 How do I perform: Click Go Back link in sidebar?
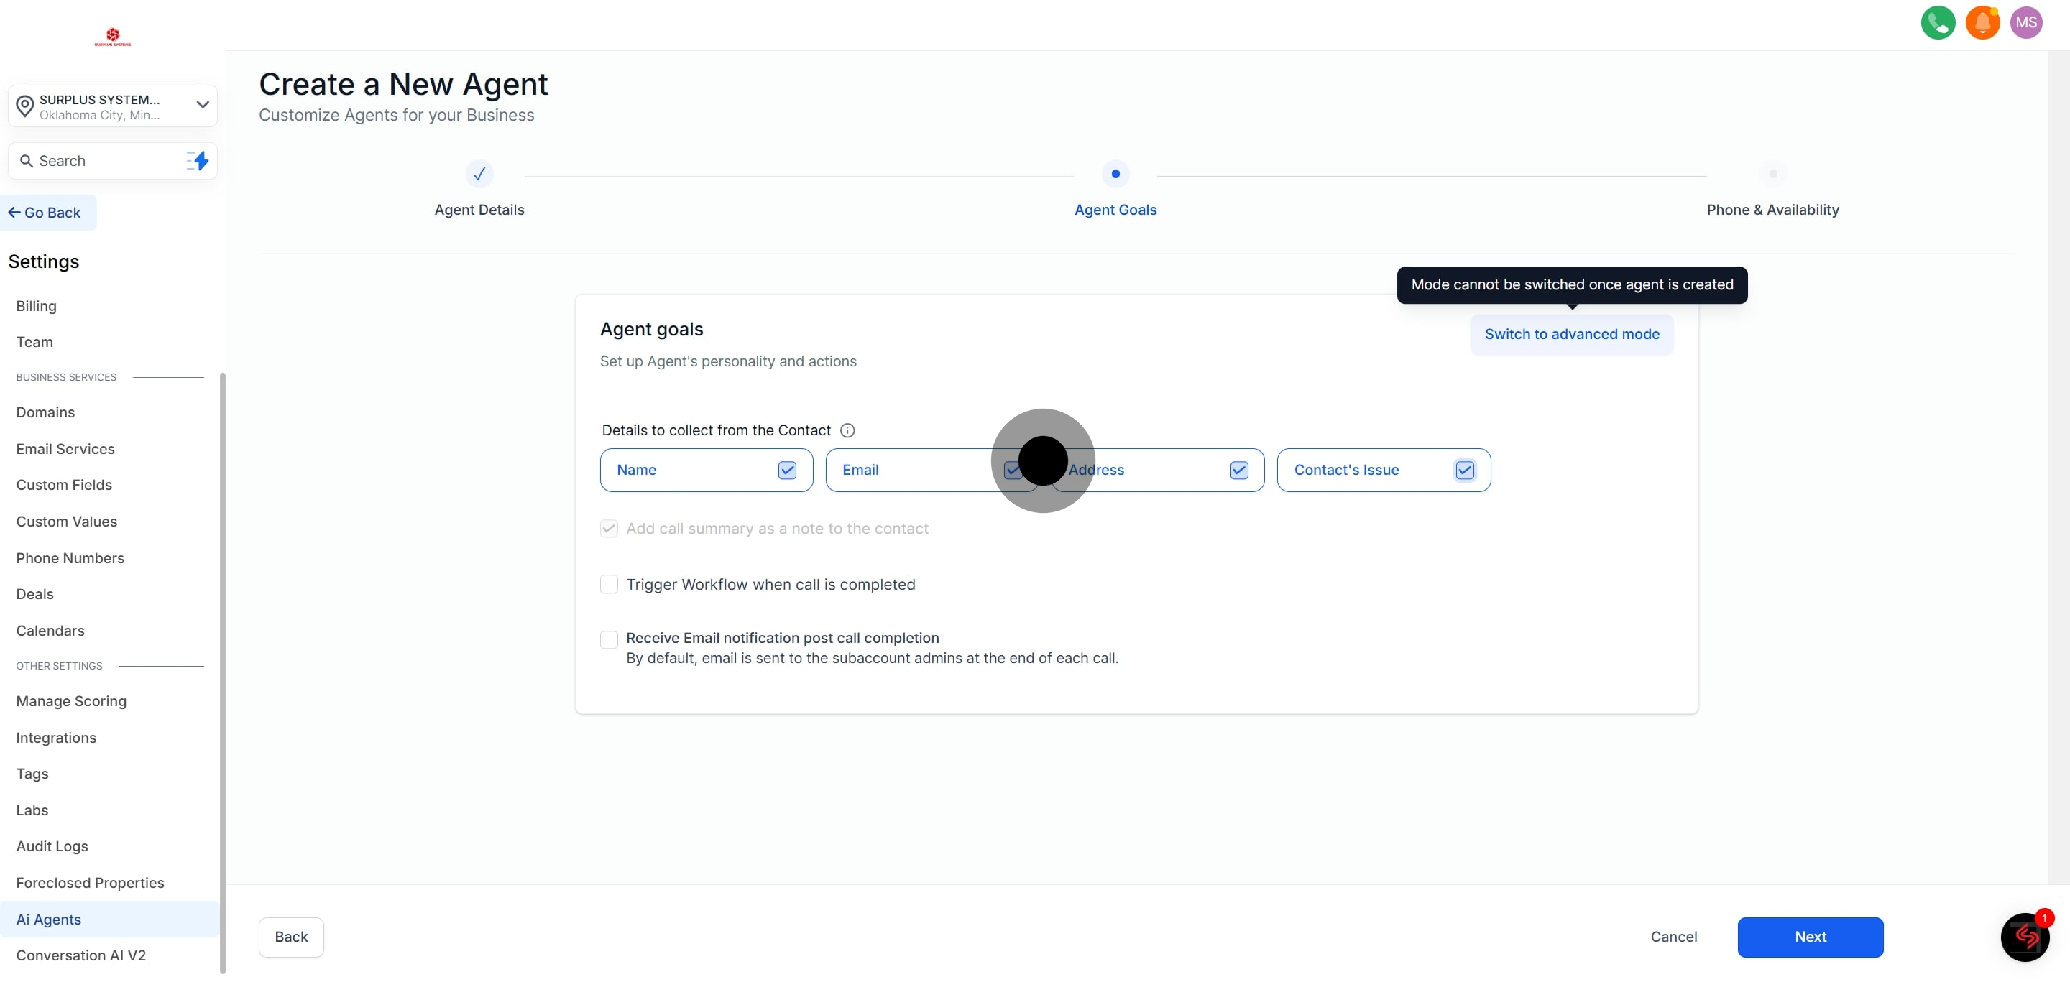[x=45, y=213]
